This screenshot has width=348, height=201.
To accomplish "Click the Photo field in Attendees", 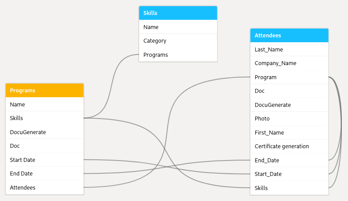I will tap(289, 119).
